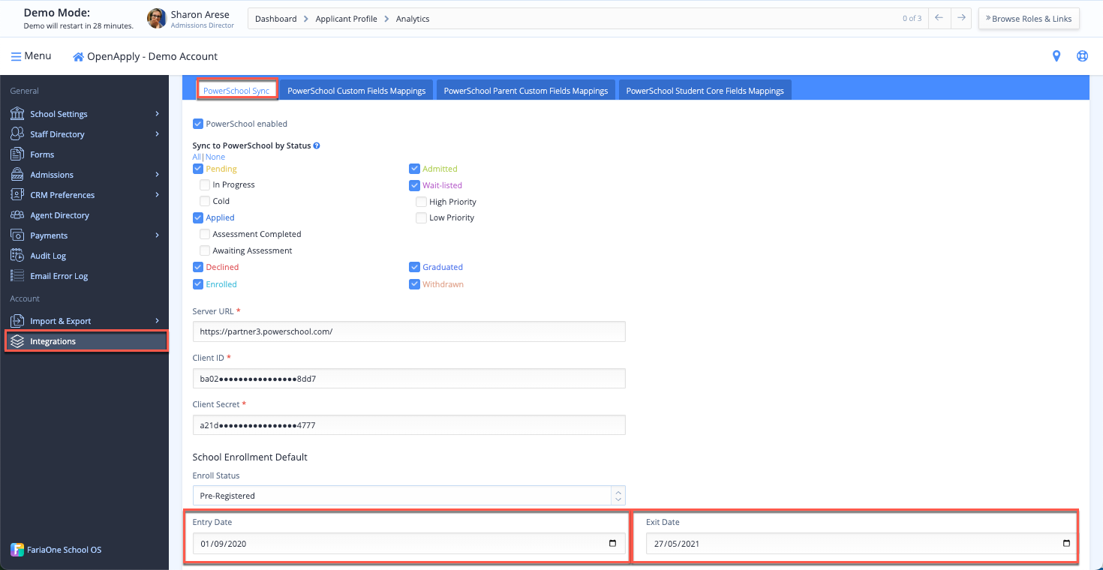Check the Cold status checkbox

point(205,201)
